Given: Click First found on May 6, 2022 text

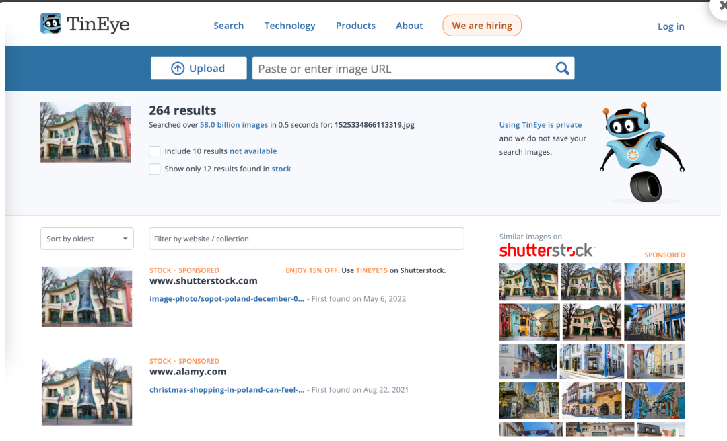Looking at the screenshot, I should 358,298.
